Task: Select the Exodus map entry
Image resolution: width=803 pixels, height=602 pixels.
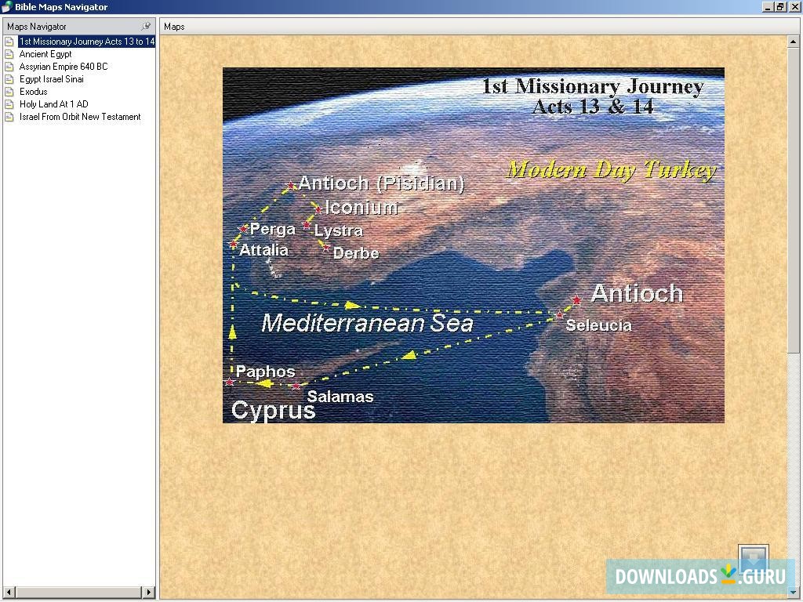Action: click(33, 92)
